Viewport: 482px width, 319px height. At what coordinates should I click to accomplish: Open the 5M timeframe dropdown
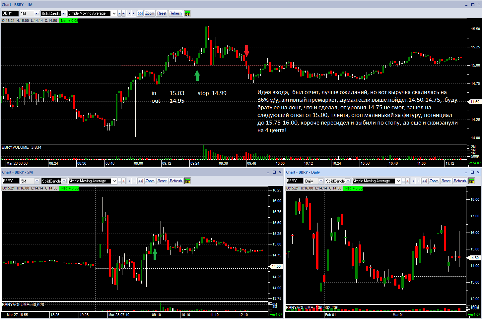point(37,181)
